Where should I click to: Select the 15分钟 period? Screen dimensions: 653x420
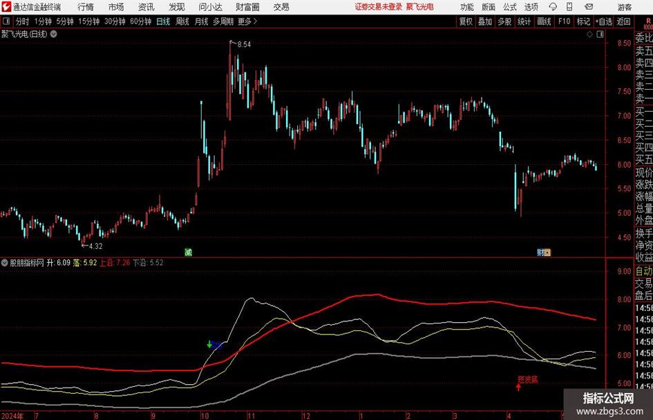pos(89,21)
